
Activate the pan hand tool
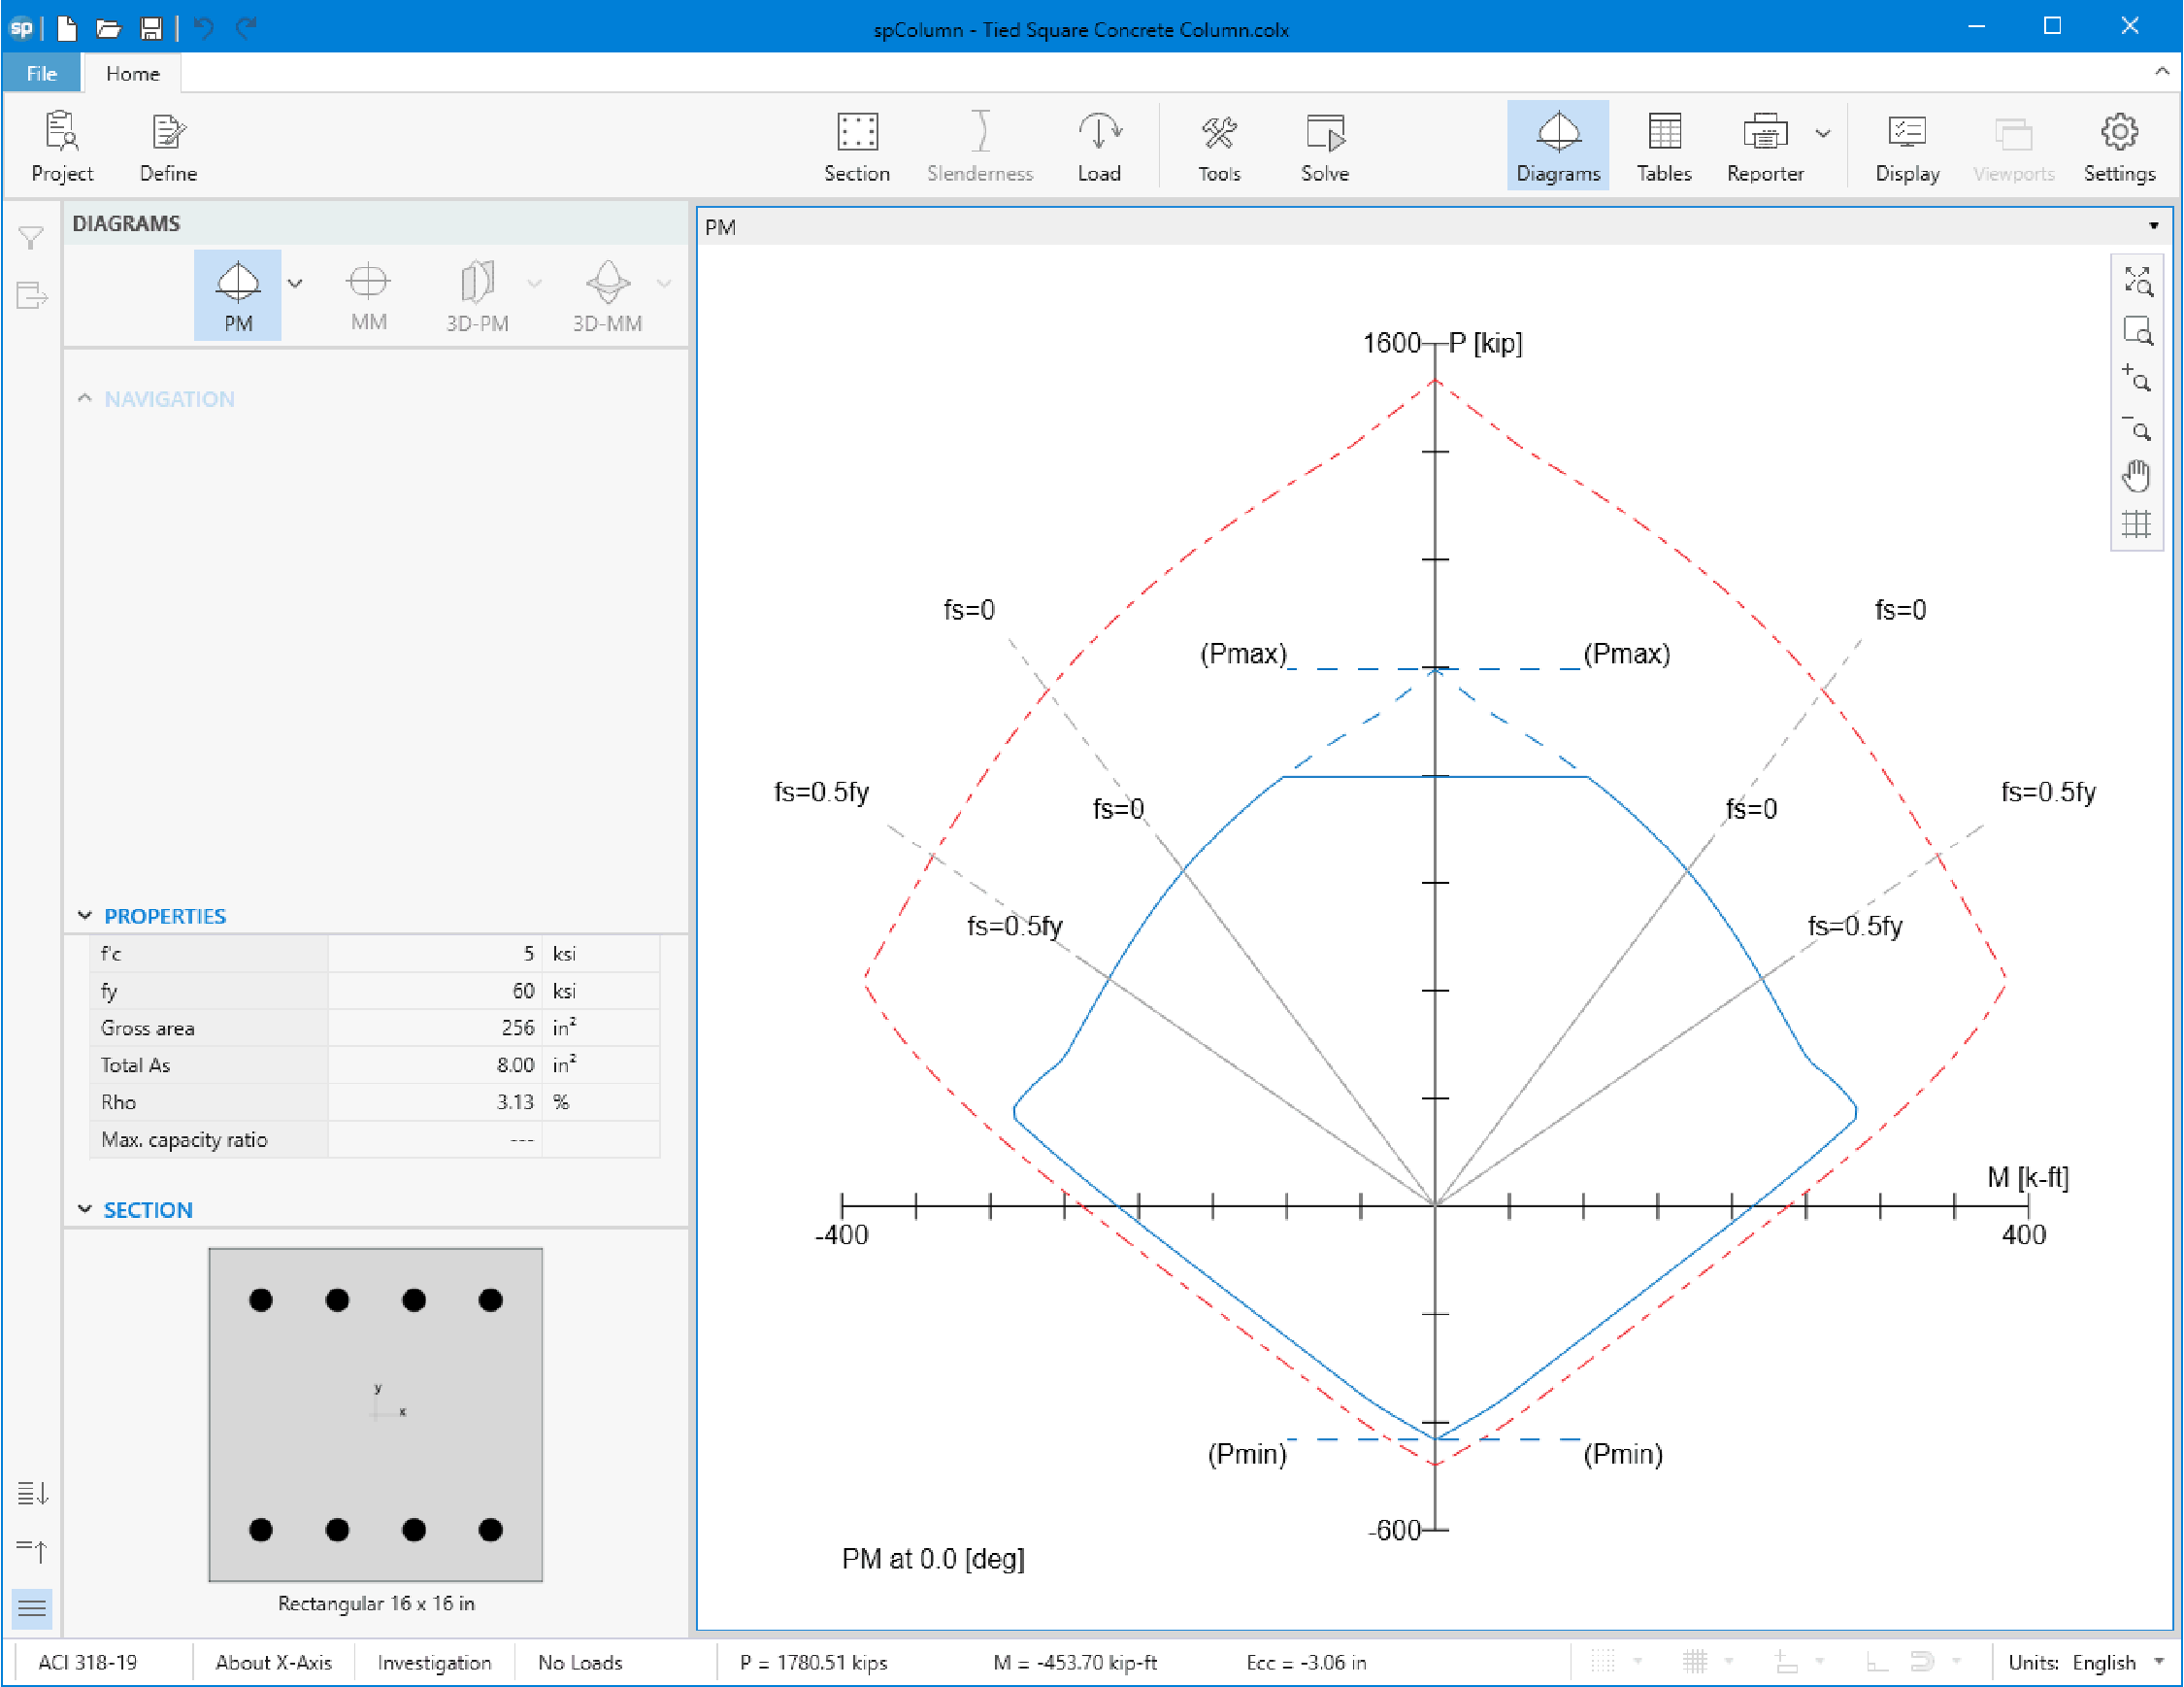(2137, 476)
